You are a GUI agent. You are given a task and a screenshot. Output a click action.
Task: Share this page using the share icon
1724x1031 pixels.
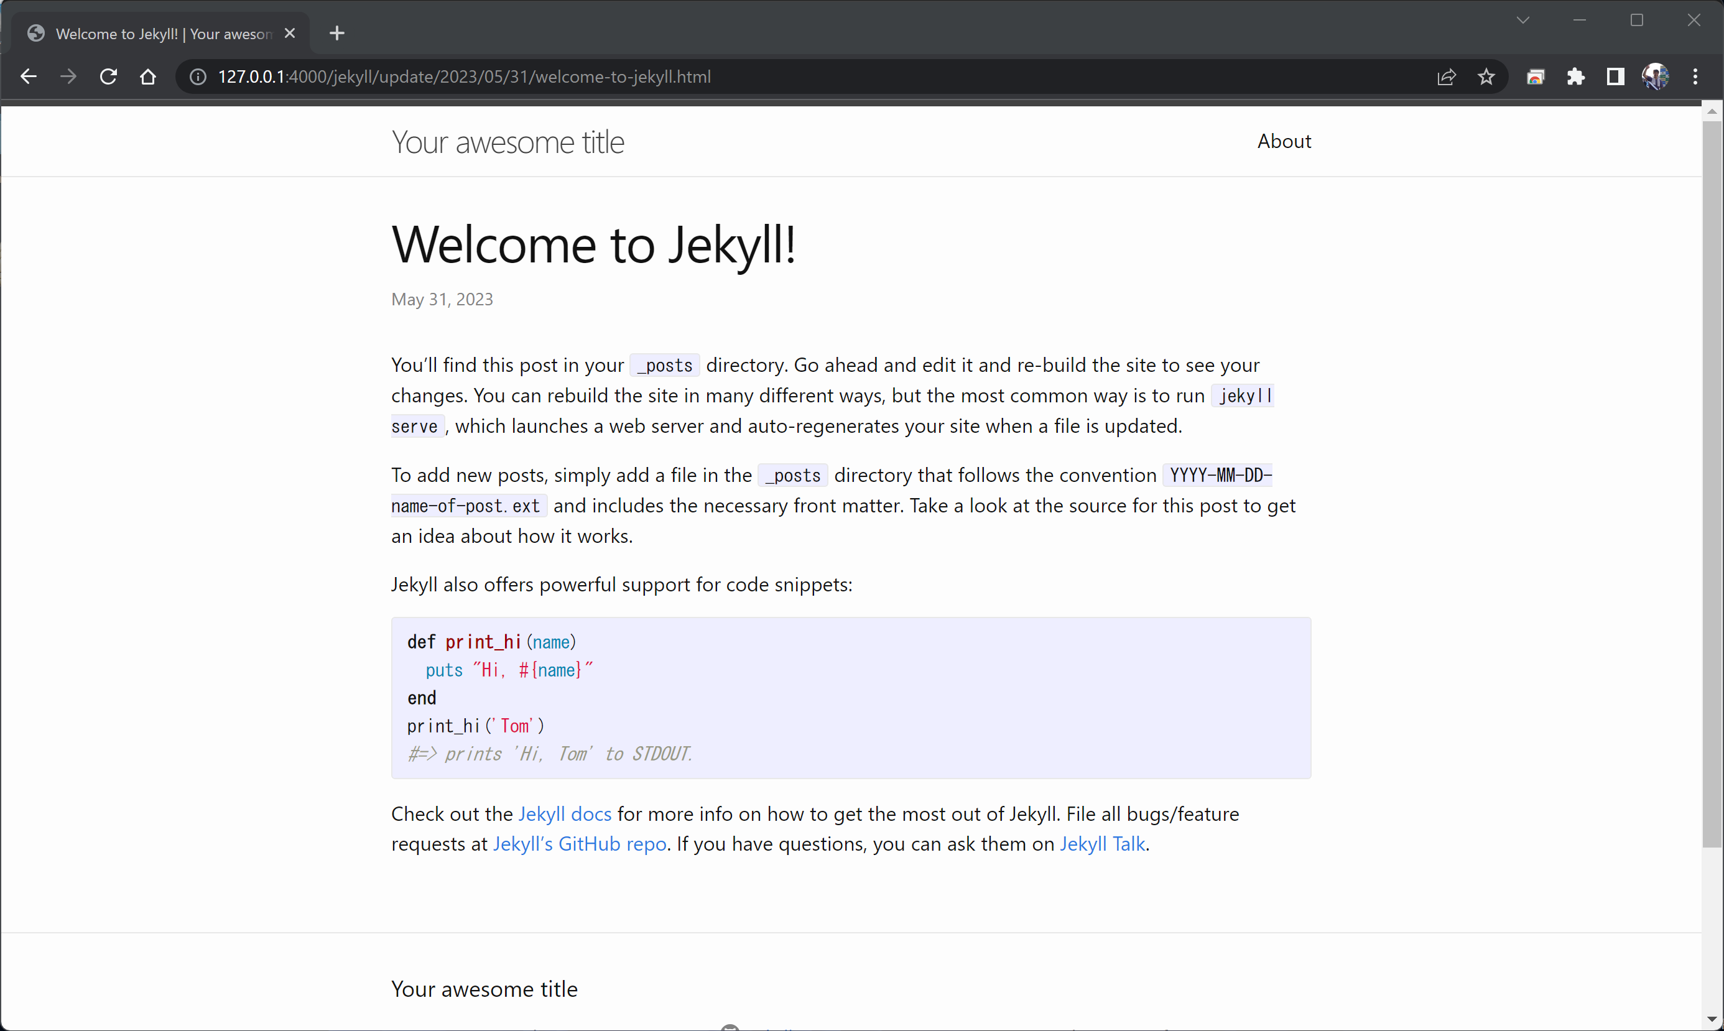[x=1446, y=76]
